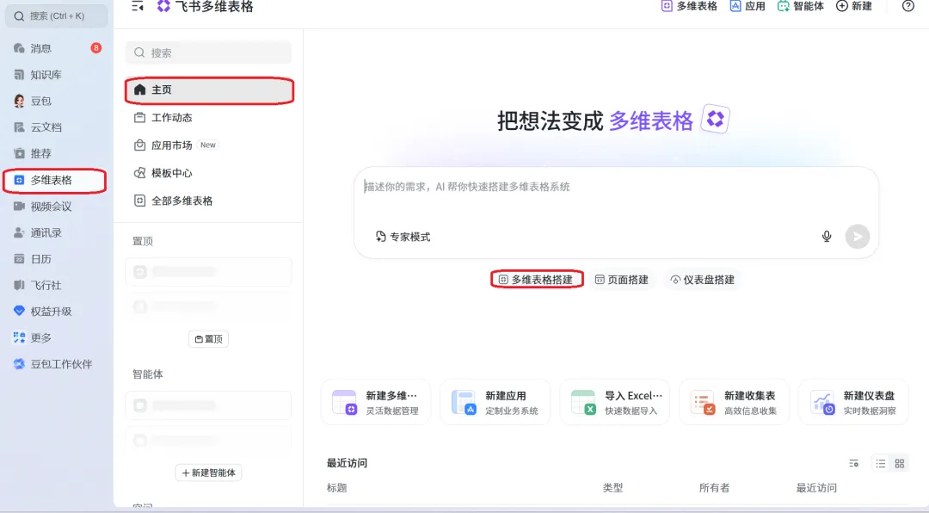929x513 pixels.
Task: Click the 新建多维… card
Action: pyautogui.click(x=376, y=403)
